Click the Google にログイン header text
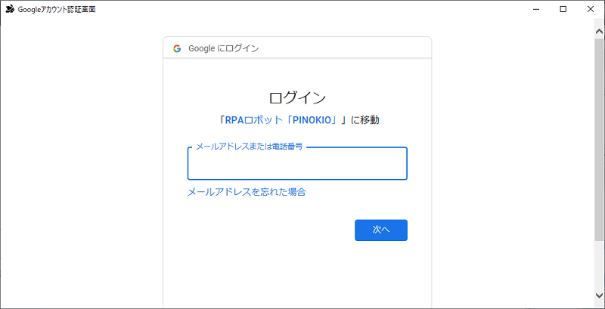The height and width of the screenshot is (309, 605). click(x=223, y=48)
